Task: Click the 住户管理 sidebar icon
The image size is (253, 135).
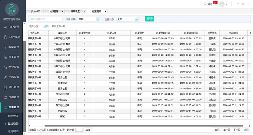Action: tap(5, 27)
